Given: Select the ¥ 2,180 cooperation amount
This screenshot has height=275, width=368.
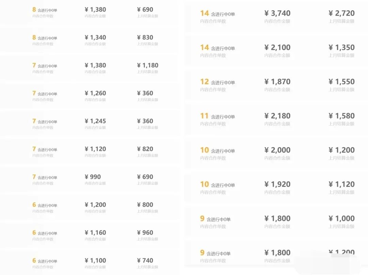Looking at the screenshot, I should (x=277, y=116).
